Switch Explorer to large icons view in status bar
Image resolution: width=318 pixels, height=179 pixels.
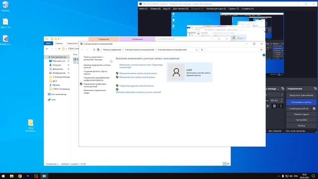coord(229,164)
